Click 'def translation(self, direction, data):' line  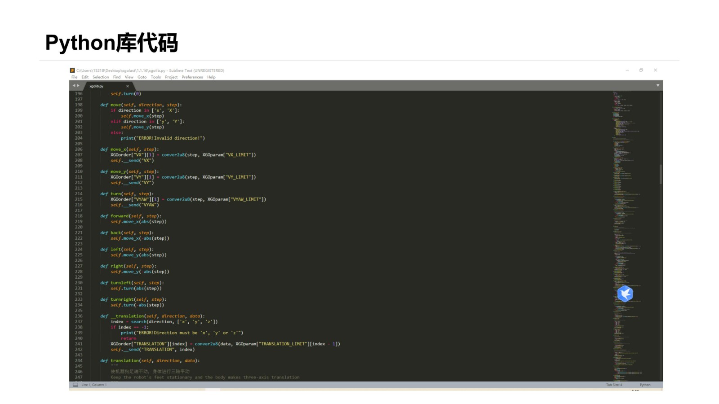click(x=150, y=360)
